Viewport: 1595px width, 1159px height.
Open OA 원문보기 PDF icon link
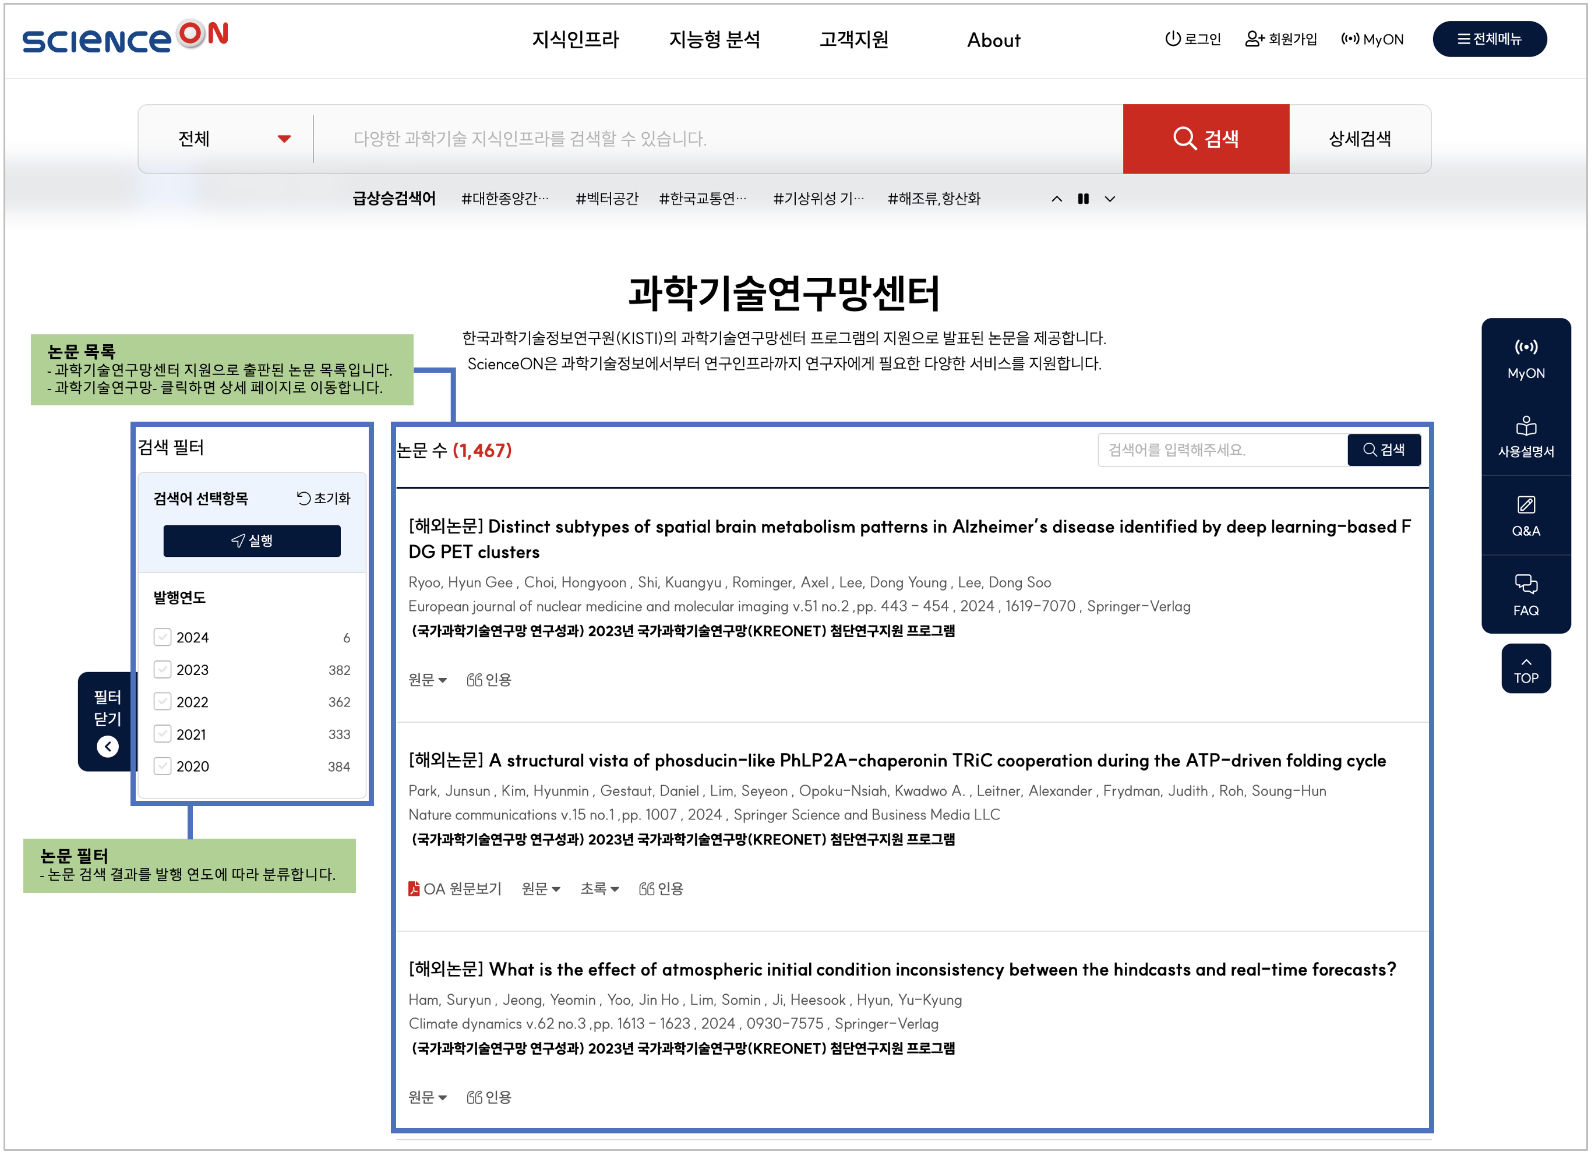click(x=455, y=890)
